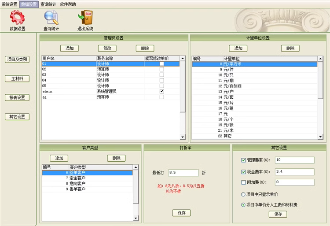Image resolution: width=330 pixels, height=226 pixels.
Task: Select the 能否修改单价 column header
Action: (x=162, y=58)
